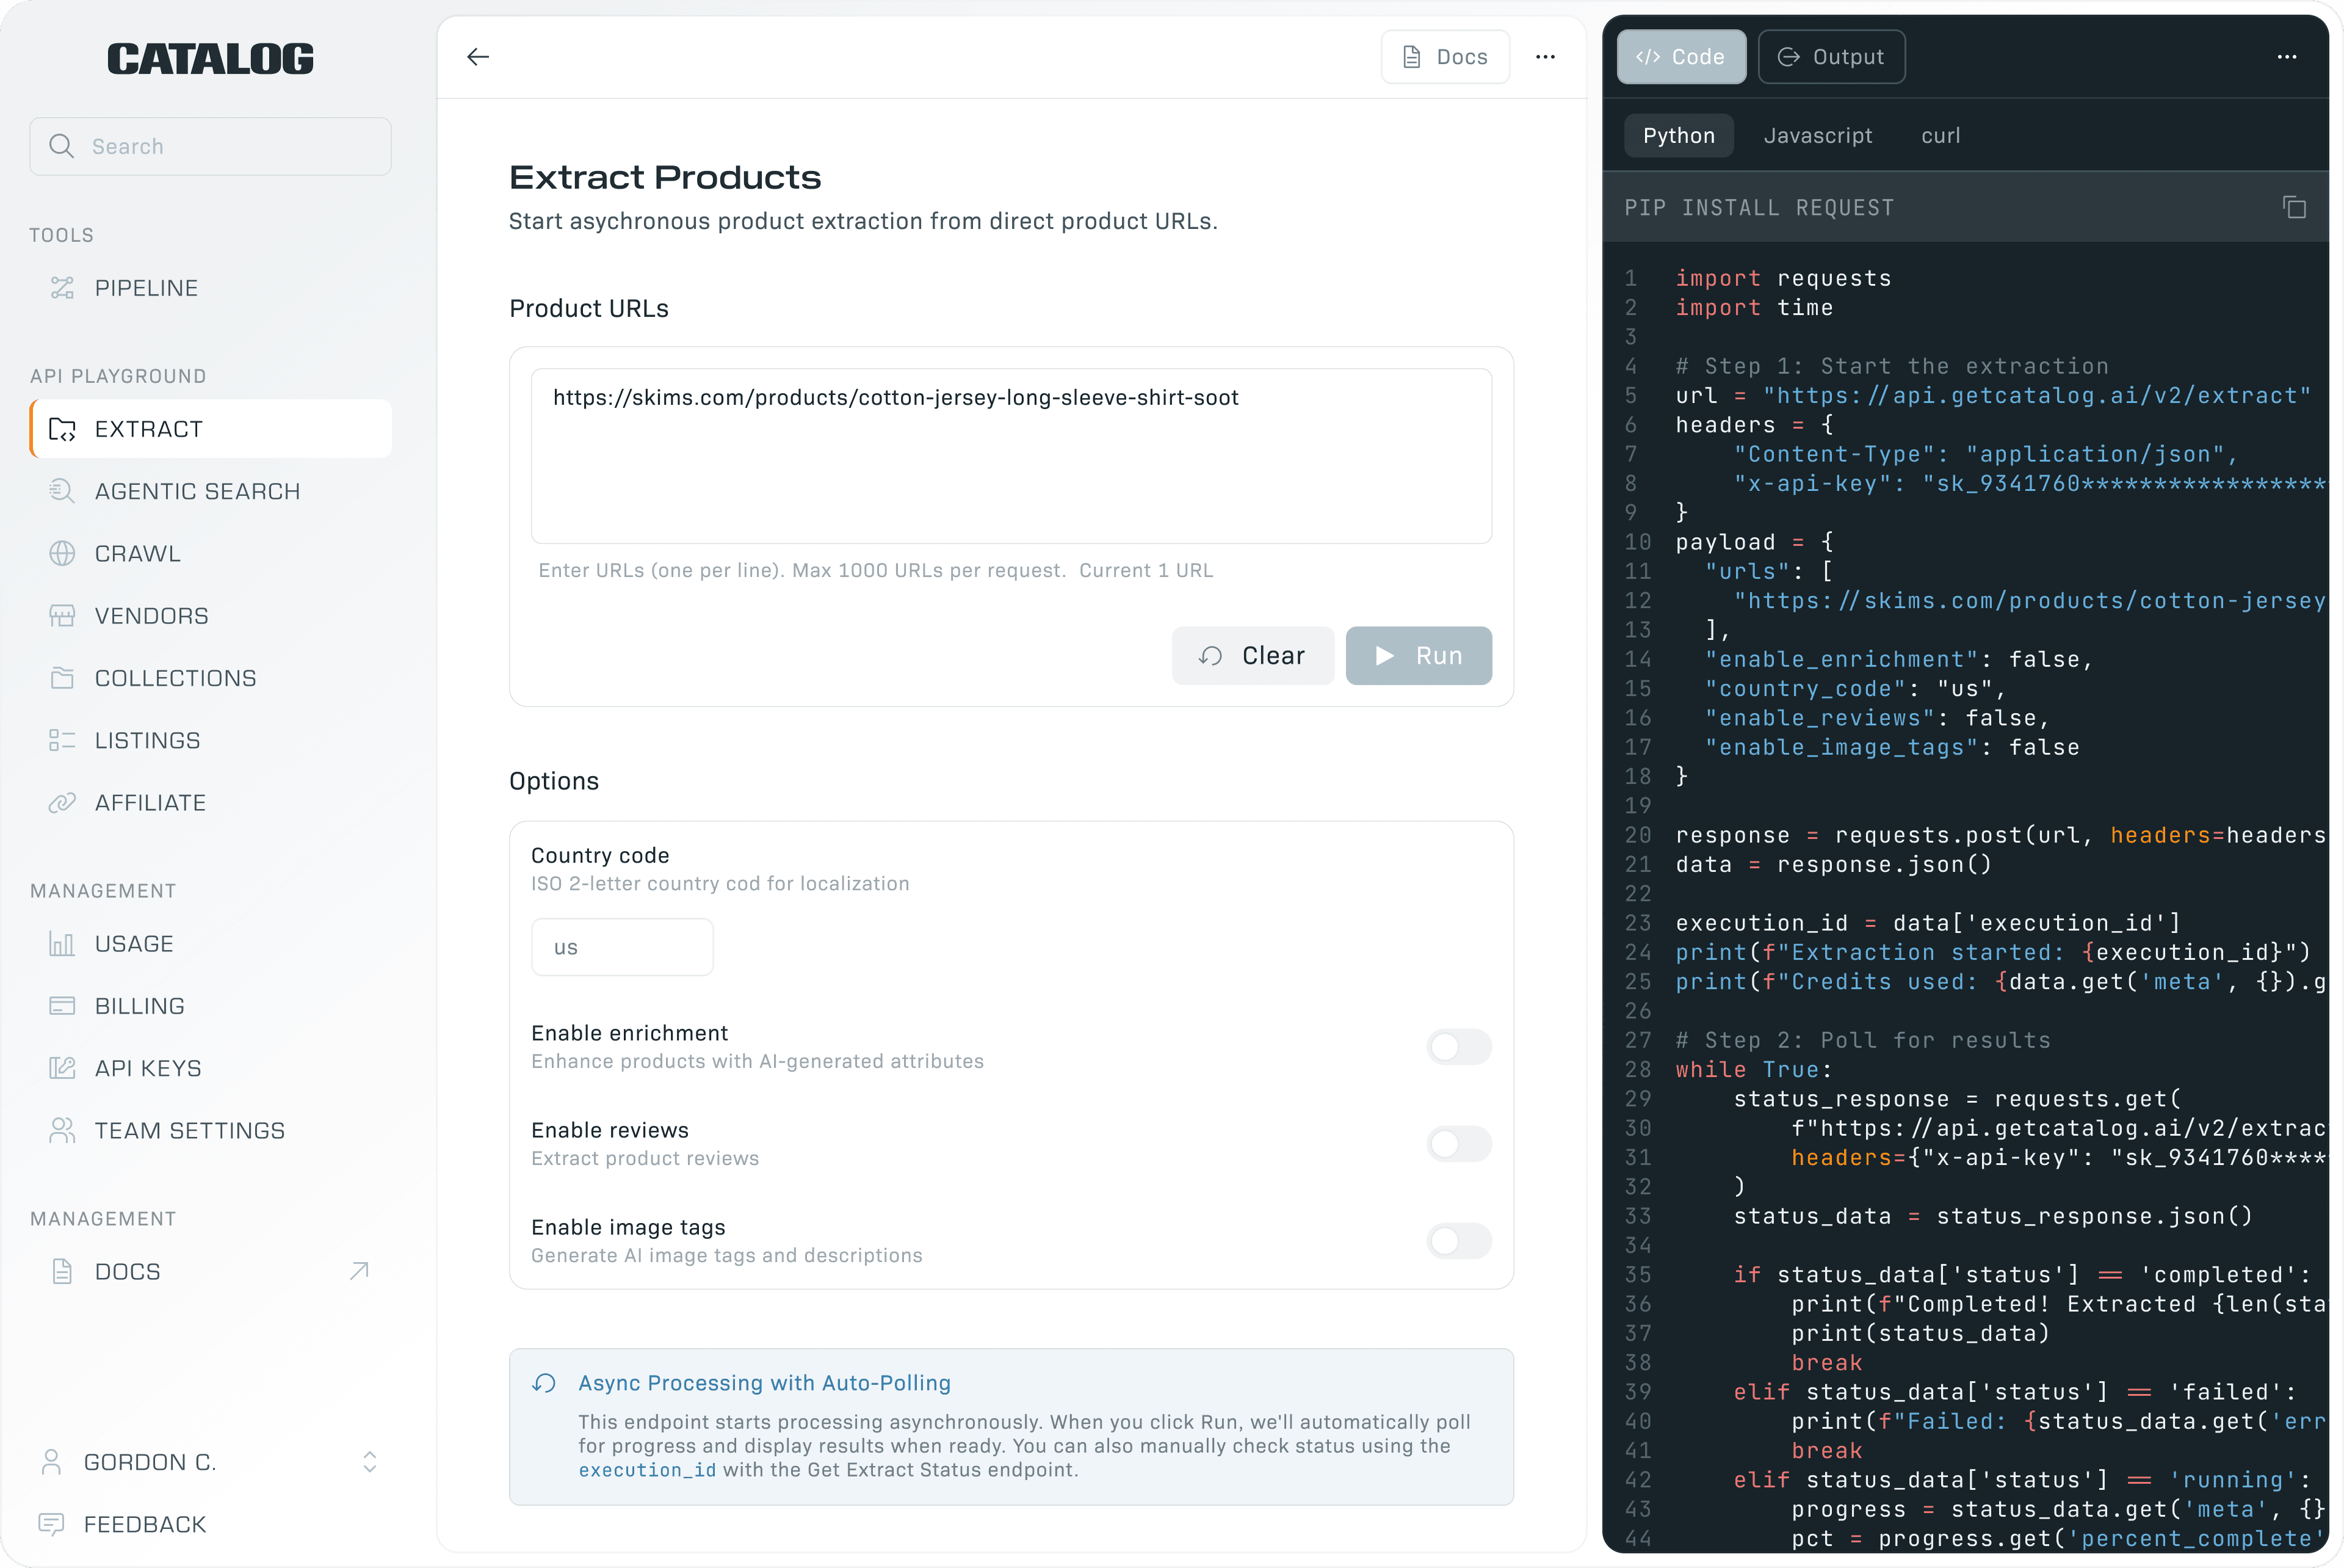Open the code panel three-dot menu
Screen dimensions: 2344x1568
(2287, 57)
